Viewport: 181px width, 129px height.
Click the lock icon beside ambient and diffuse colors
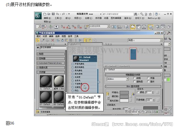[133, 94]
